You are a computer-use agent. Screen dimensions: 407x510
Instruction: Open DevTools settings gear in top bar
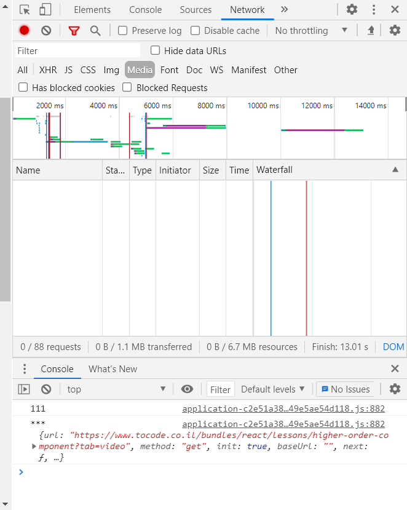click(x=352, y=9)
